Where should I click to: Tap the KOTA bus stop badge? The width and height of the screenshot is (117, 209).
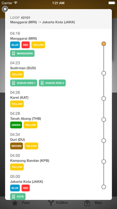tap(18, 196)
